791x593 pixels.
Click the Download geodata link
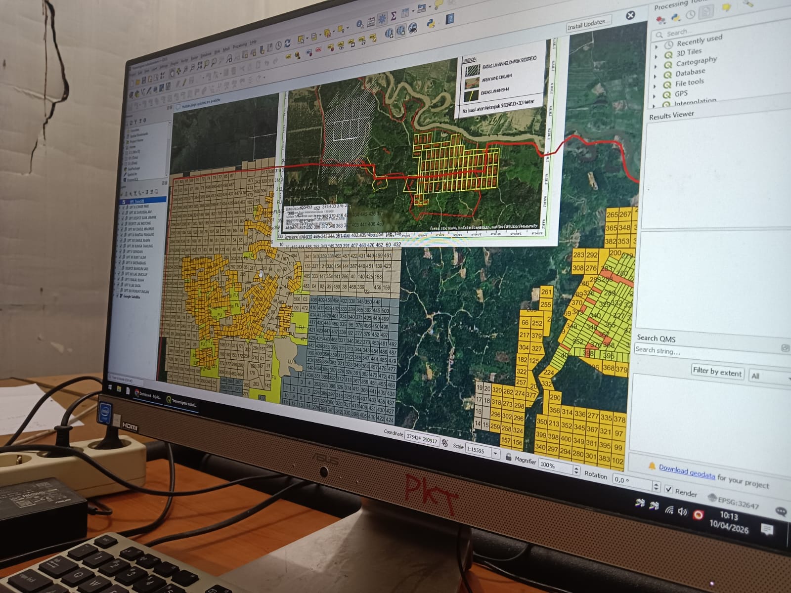point(687,471)
